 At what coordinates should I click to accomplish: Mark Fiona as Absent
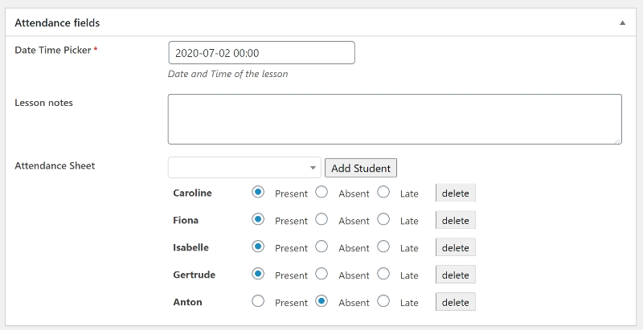[321, 219]
